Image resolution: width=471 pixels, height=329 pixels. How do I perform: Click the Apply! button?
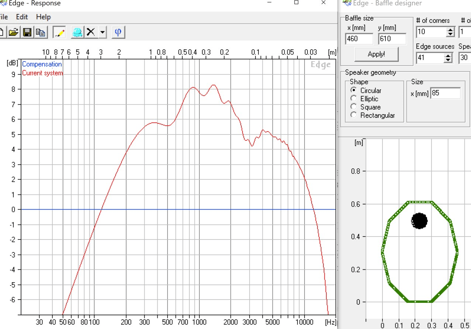click(377, 54)
